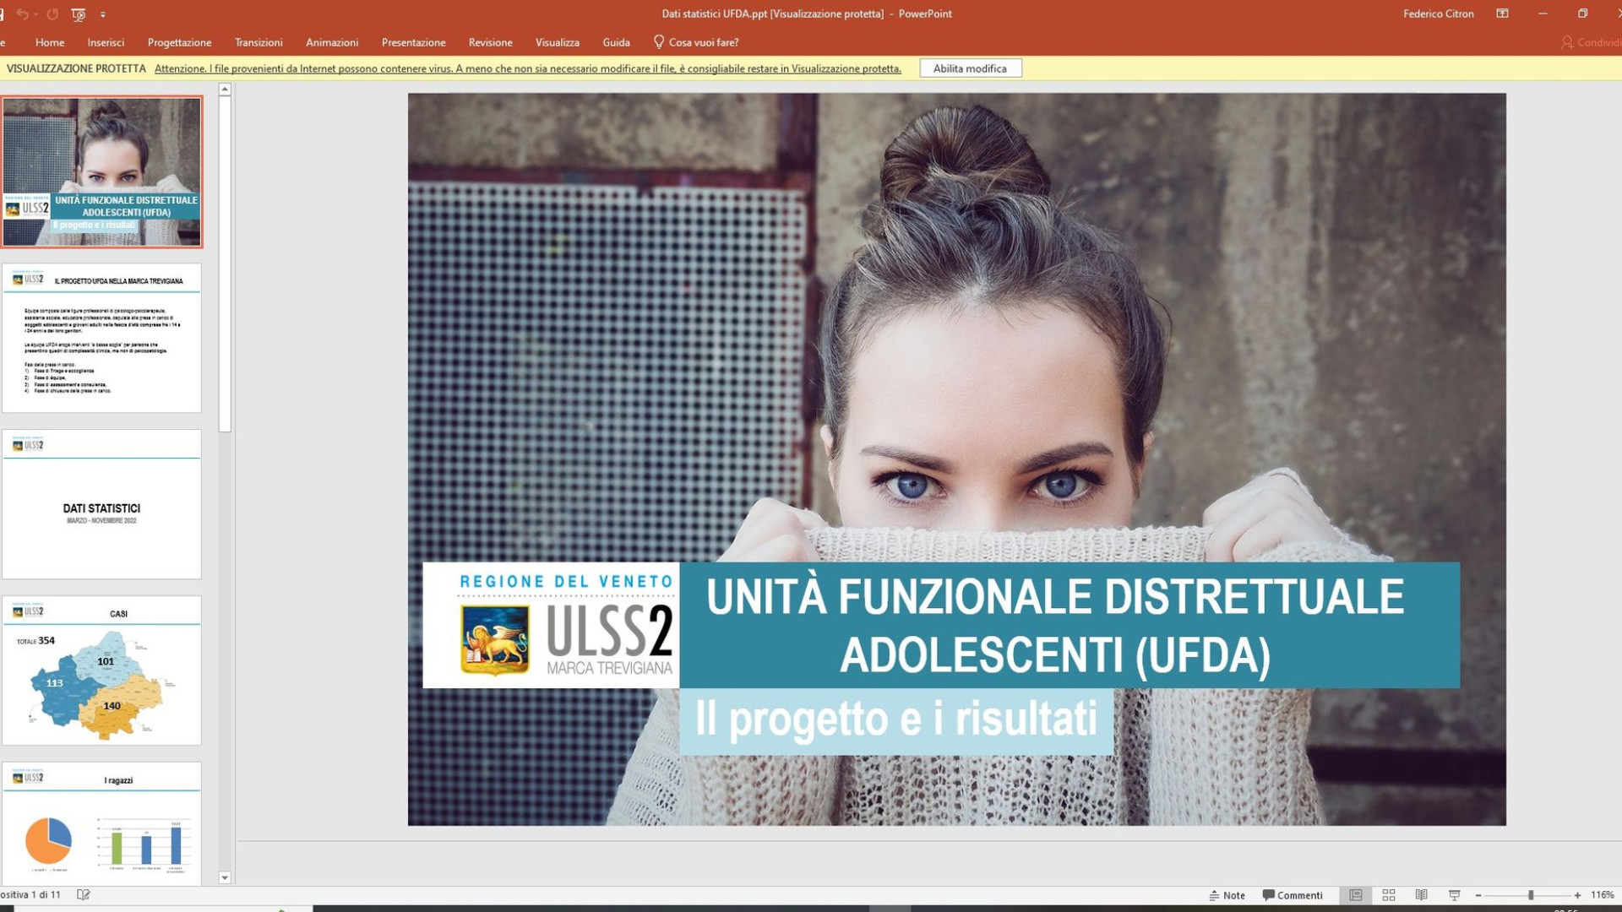This screenshot has height=912, width=1622.
Task: Toggle the Note pane
Action: click(x=1227, y=895)
